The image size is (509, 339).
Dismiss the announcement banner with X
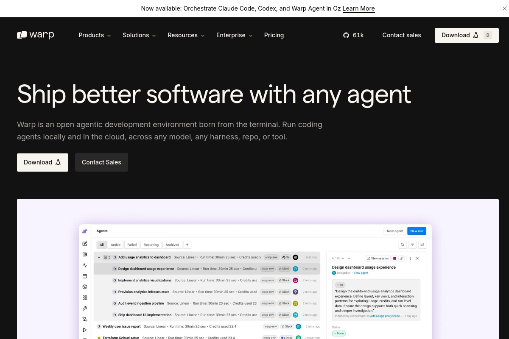pyautogui.click(x=504, y=8)
